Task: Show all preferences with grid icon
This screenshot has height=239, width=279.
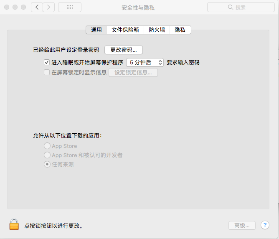Action: click(x=70, y=7)
